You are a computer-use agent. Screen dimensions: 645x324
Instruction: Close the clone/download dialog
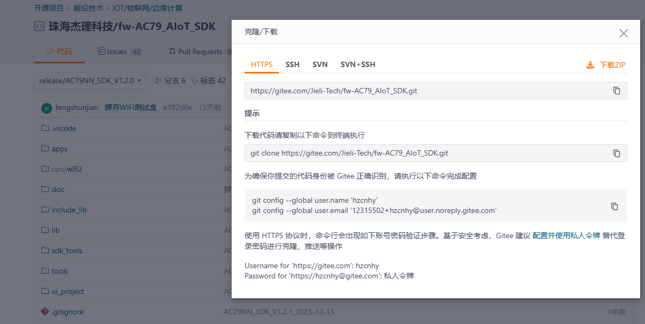click(623, 33)
